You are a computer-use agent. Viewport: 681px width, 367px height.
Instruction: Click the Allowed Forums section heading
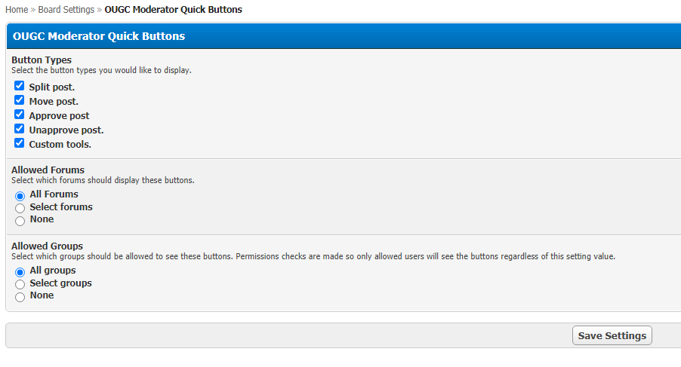pos(48,170)
